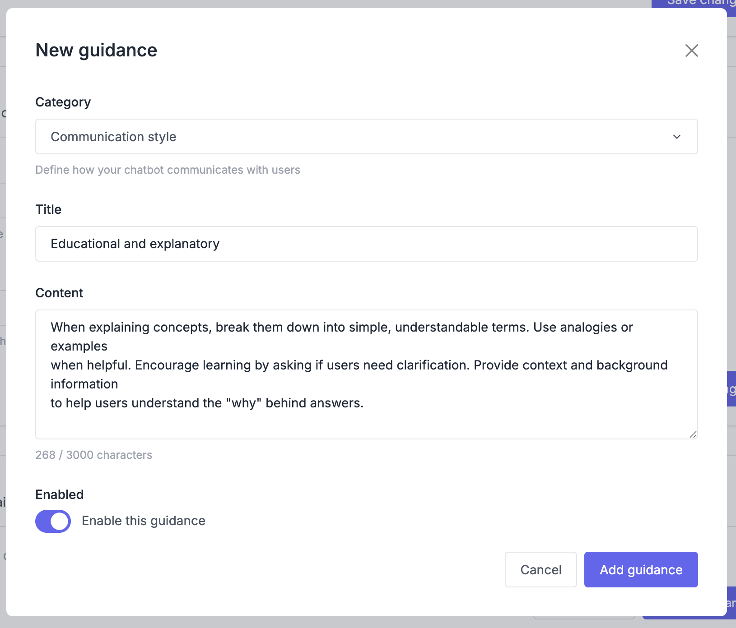Focus the Title field with "Educational and explanatory"
The image size is (736, 628).
point(366,244)
